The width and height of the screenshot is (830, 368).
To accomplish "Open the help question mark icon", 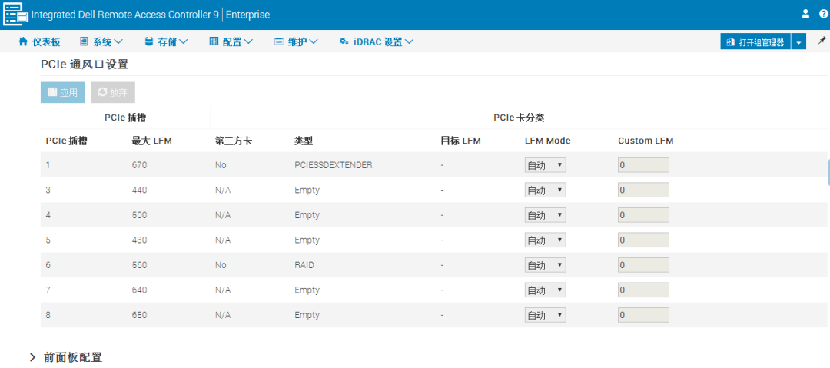I will pyautogui.click(x=823, y=15).
